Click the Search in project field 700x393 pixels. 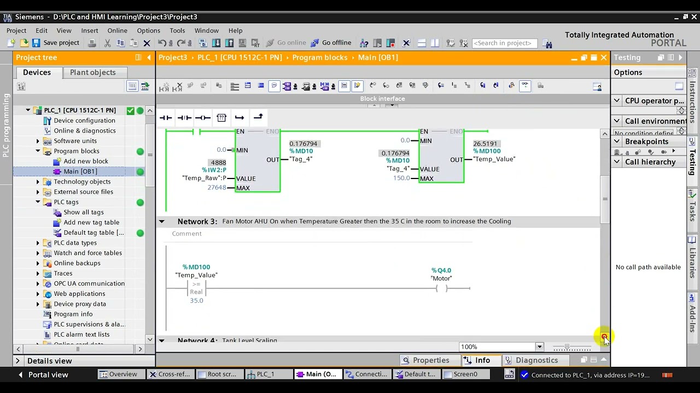(504, 43)
